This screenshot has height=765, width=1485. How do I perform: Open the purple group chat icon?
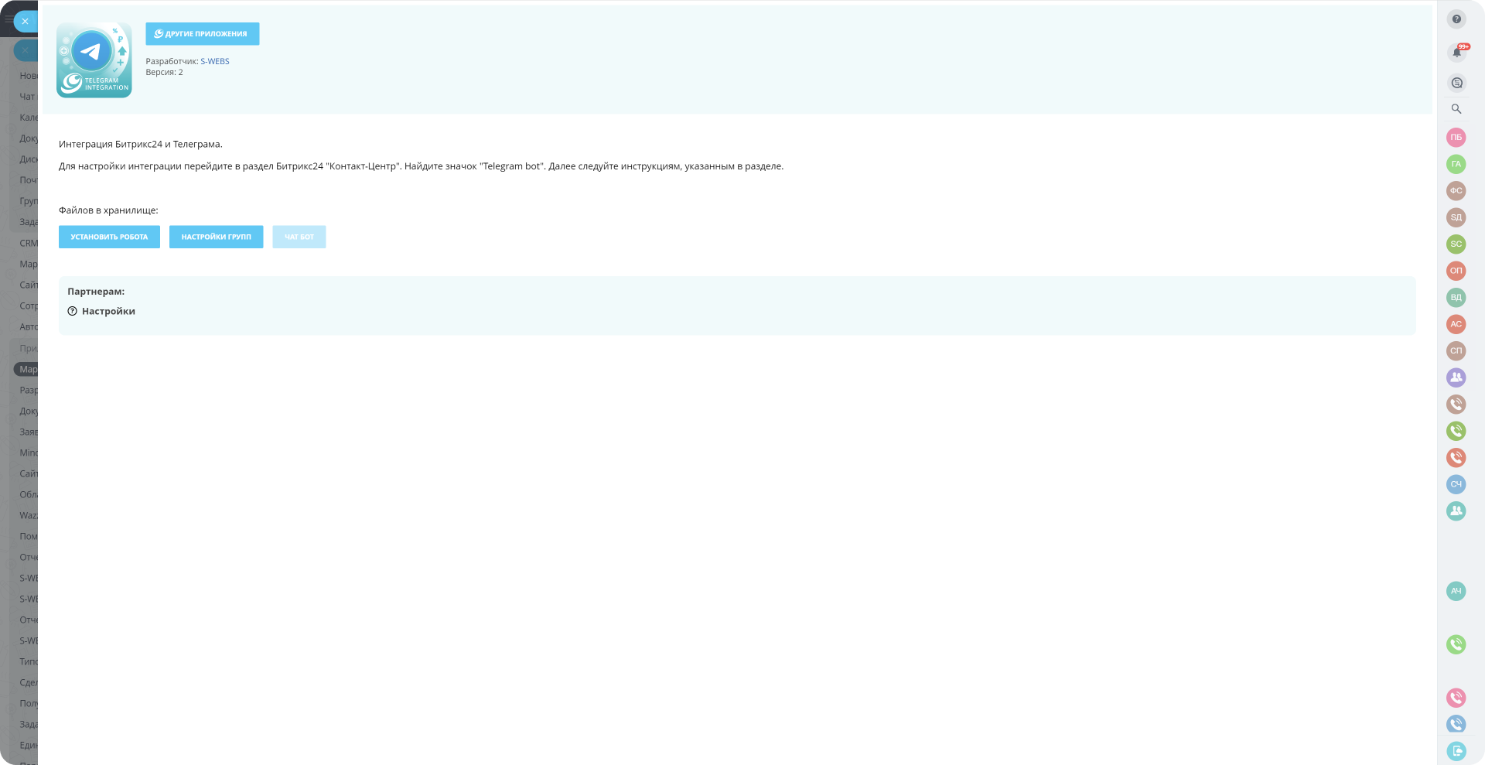(x=1456, y=377)
